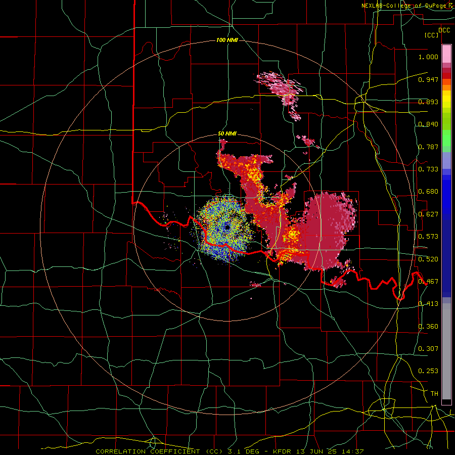
Task: Click the light pink top of the color bar
Action: [x=446, y=54]
